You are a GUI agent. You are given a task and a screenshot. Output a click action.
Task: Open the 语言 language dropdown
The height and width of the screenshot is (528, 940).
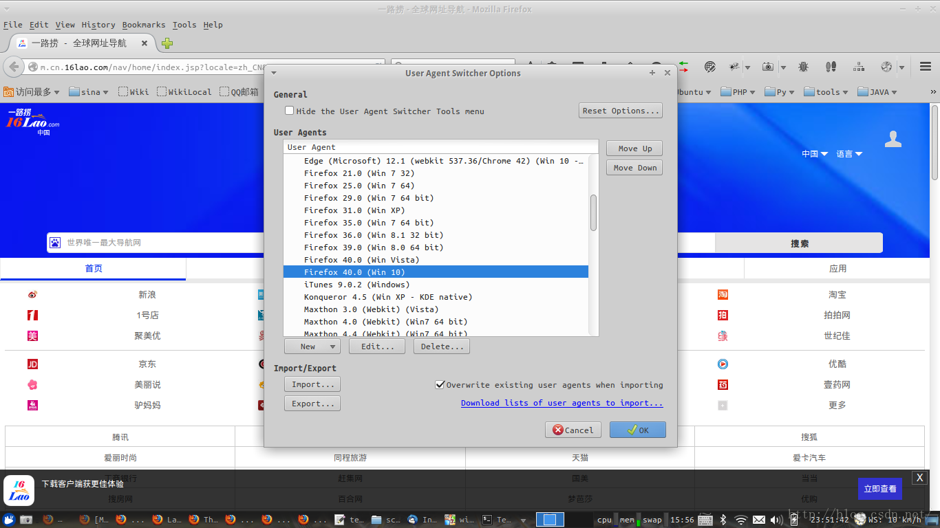pyautogui.click(x=849, y=154)
